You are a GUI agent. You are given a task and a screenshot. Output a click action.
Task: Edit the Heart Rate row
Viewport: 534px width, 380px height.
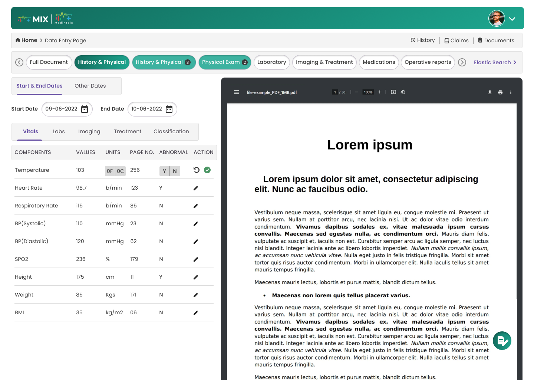pos(196,188)
